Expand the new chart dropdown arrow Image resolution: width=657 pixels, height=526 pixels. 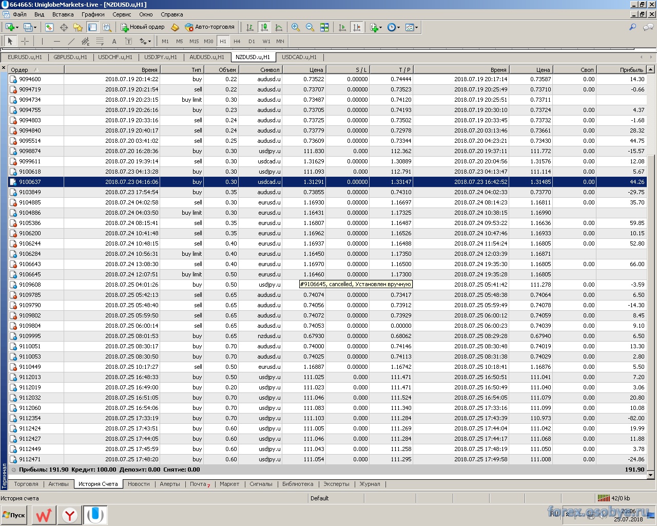pyautogui.click(x=17, y=28)
